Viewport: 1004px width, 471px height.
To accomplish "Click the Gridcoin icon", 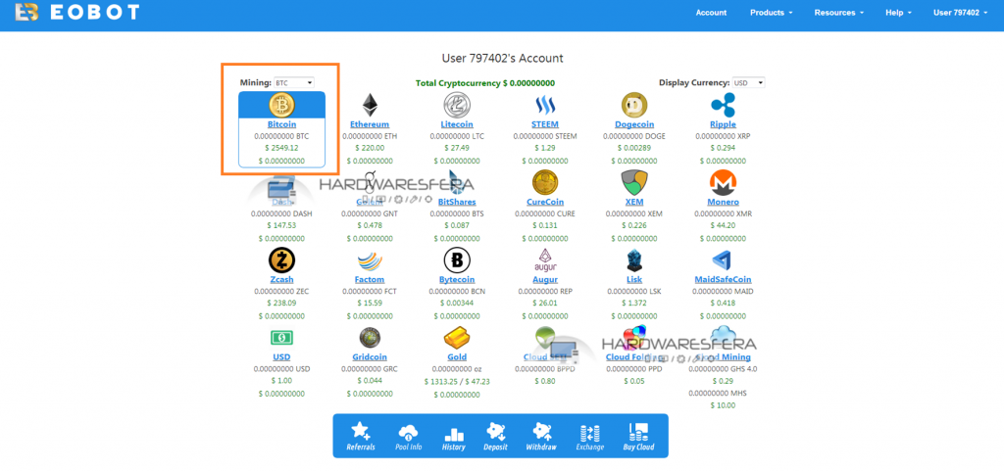I will (370, 338).
